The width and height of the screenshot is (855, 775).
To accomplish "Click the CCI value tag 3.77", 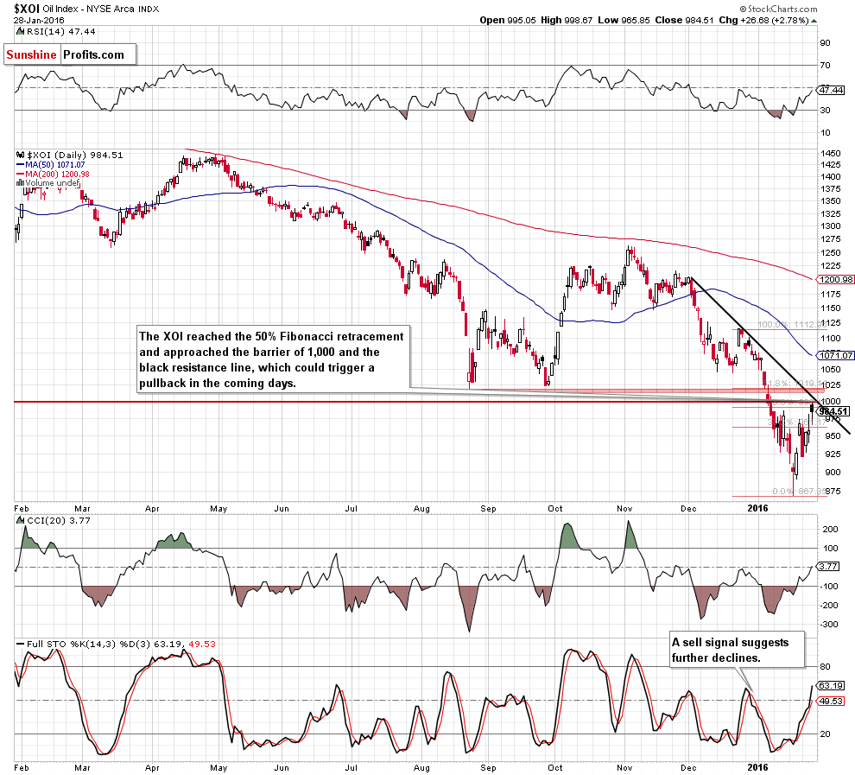I will coord(829,566).
